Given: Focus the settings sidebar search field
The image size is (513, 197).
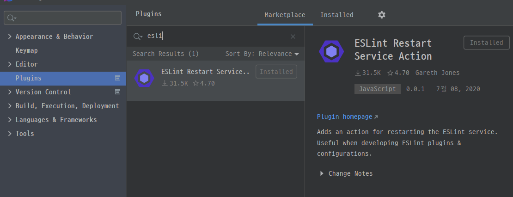Looking at the screenshot, I should (62, 18).
